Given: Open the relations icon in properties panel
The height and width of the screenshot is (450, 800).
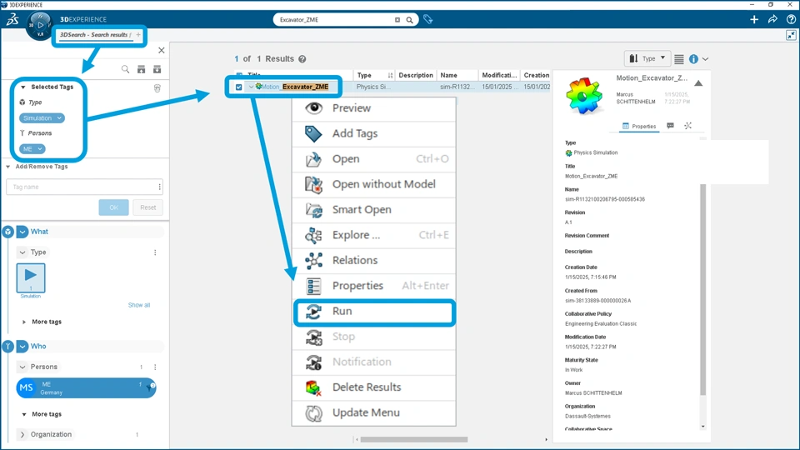Looking at the screenshot, I should 687,126.
